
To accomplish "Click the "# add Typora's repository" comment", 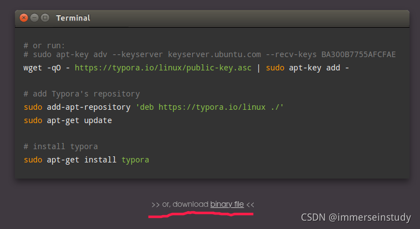I will 81,94.
